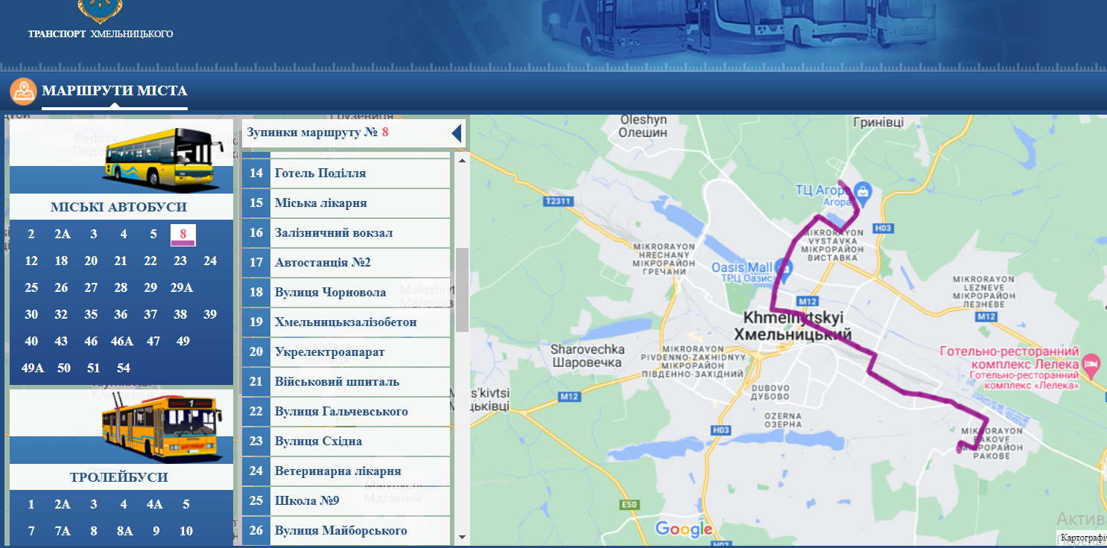The image size is (1107, 548).
Task: Select trolleybus route 4A
Action: [x=154, y=504]
